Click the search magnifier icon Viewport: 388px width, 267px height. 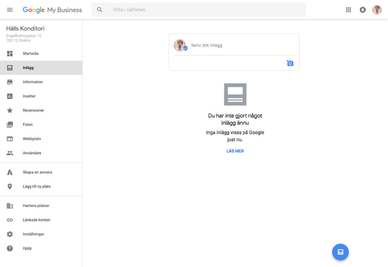click(99, 10)
